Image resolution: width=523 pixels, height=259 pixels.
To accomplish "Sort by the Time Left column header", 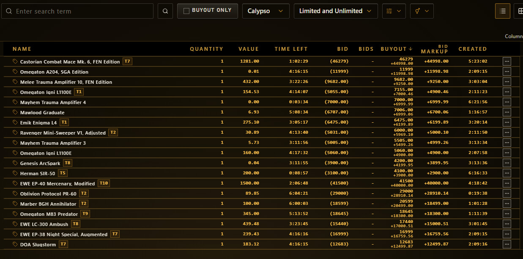I will [291, 49].
